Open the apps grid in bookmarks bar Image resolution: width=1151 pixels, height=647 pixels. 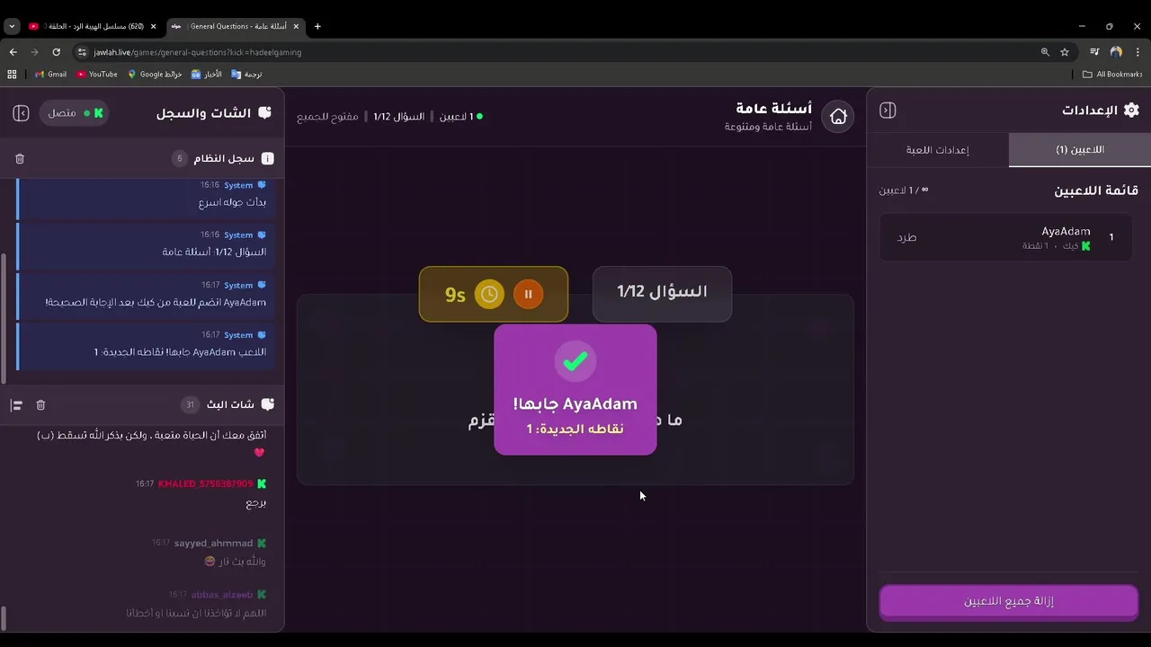[x=12, y=75]
